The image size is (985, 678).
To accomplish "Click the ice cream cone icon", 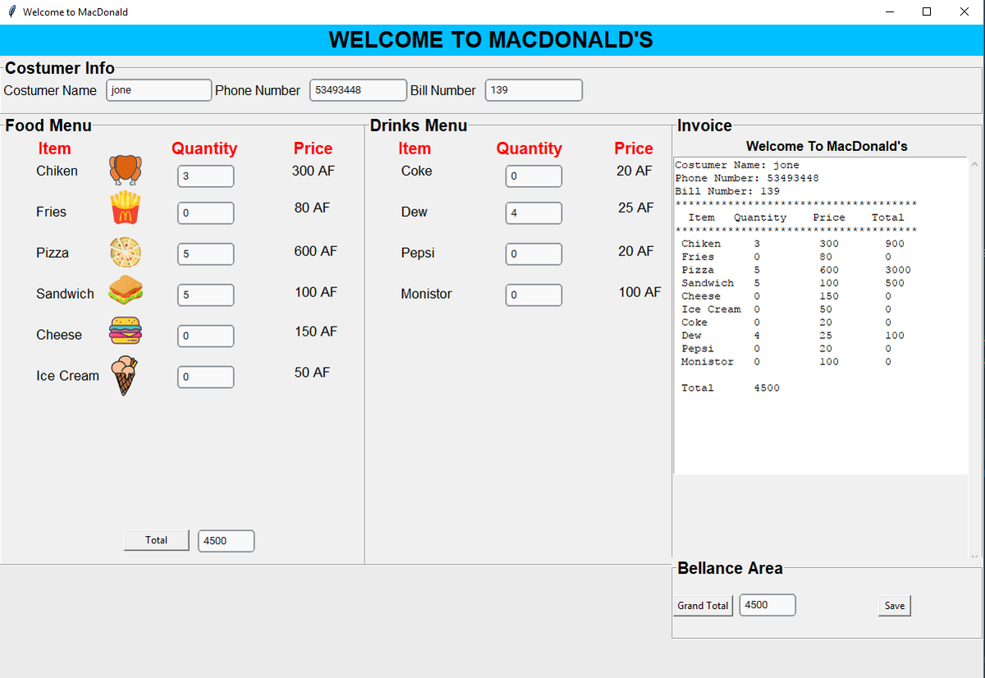I will (x=125, y=376).
